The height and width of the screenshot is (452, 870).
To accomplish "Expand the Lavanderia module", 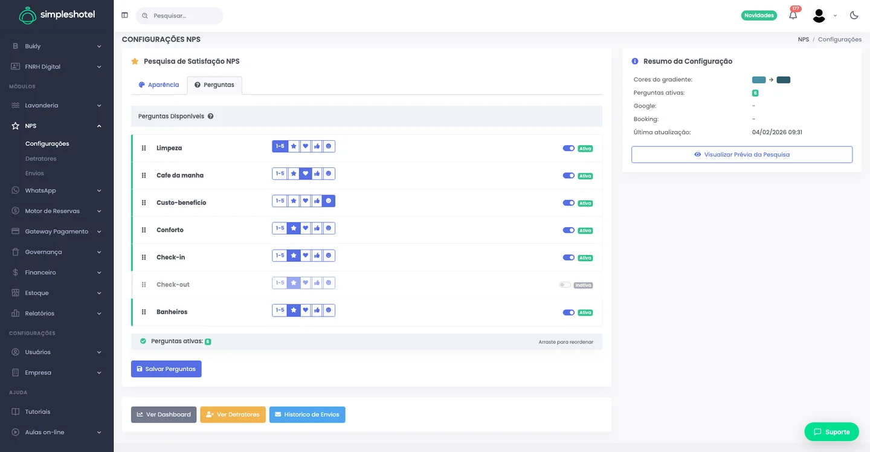I will [57, 105].
